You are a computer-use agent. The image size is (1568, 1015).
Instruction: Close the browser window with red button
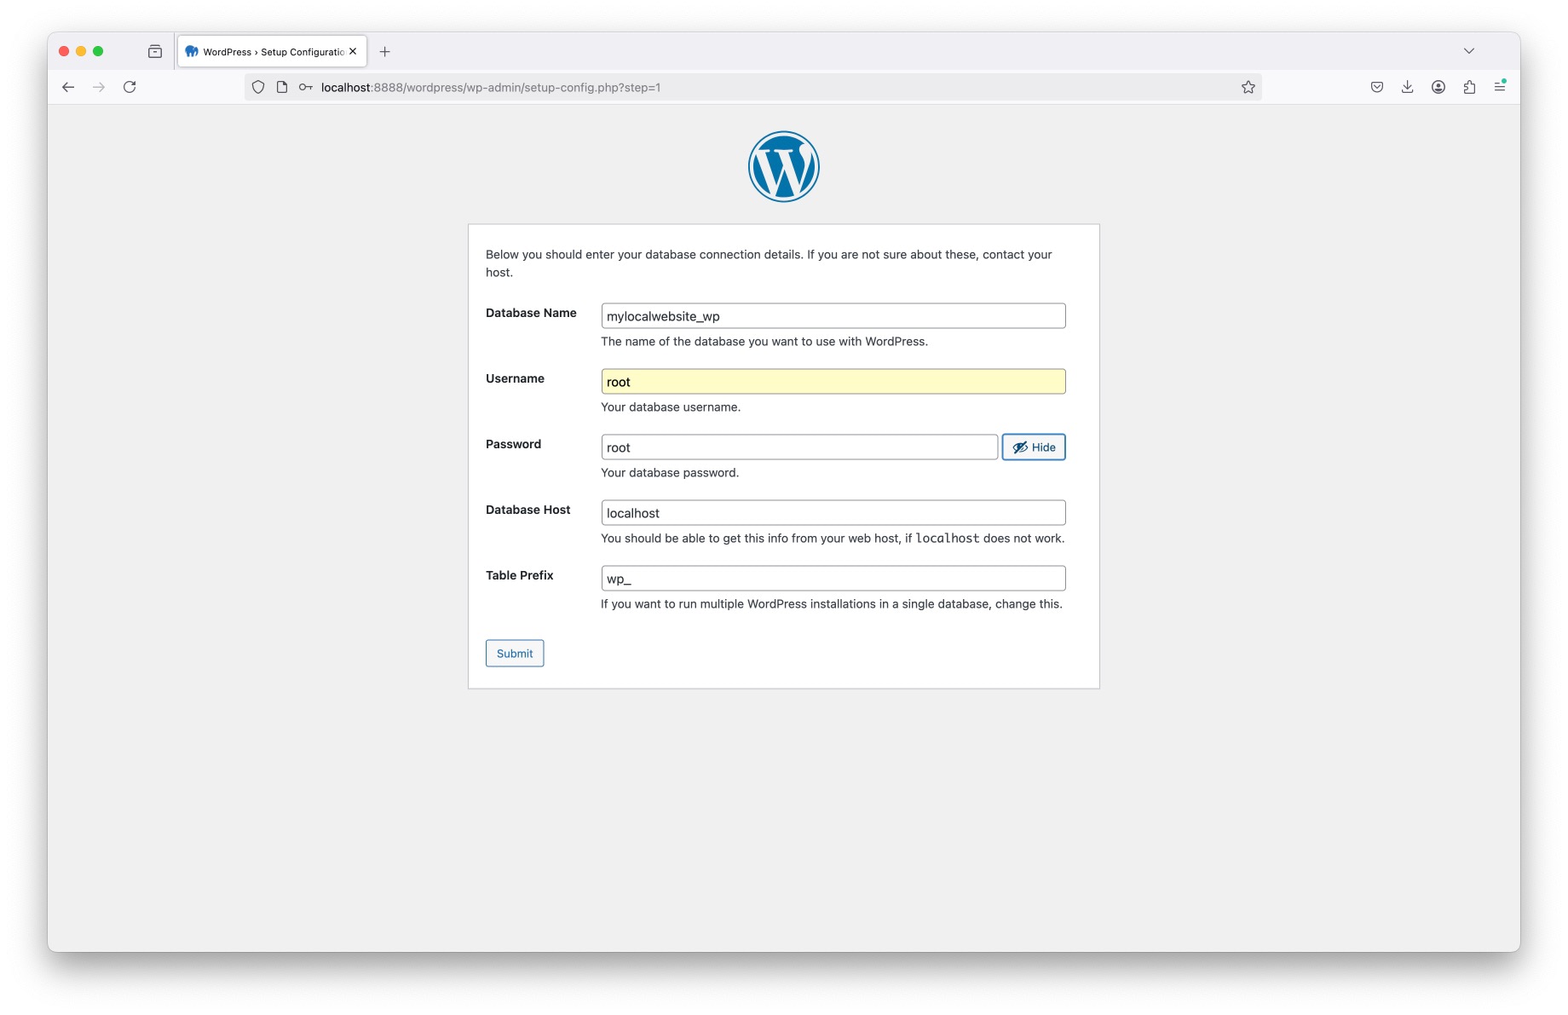coord(64,51)
